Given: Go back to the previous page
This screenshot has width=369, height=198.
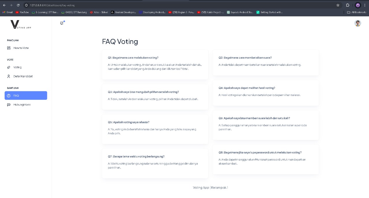Looking at the screenshot, I should pyautogui.click(x=4, y=5).
